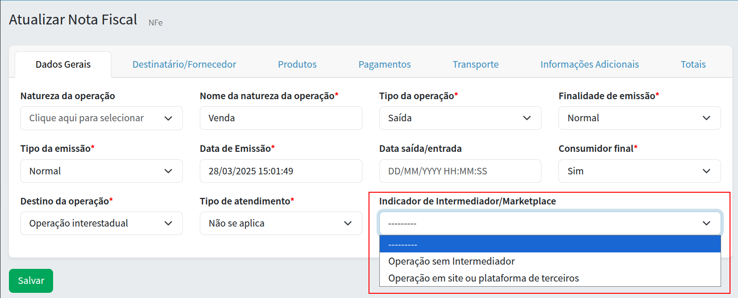
Task: Open the Tipo da emissão dropdown
Action: point(101,171)
